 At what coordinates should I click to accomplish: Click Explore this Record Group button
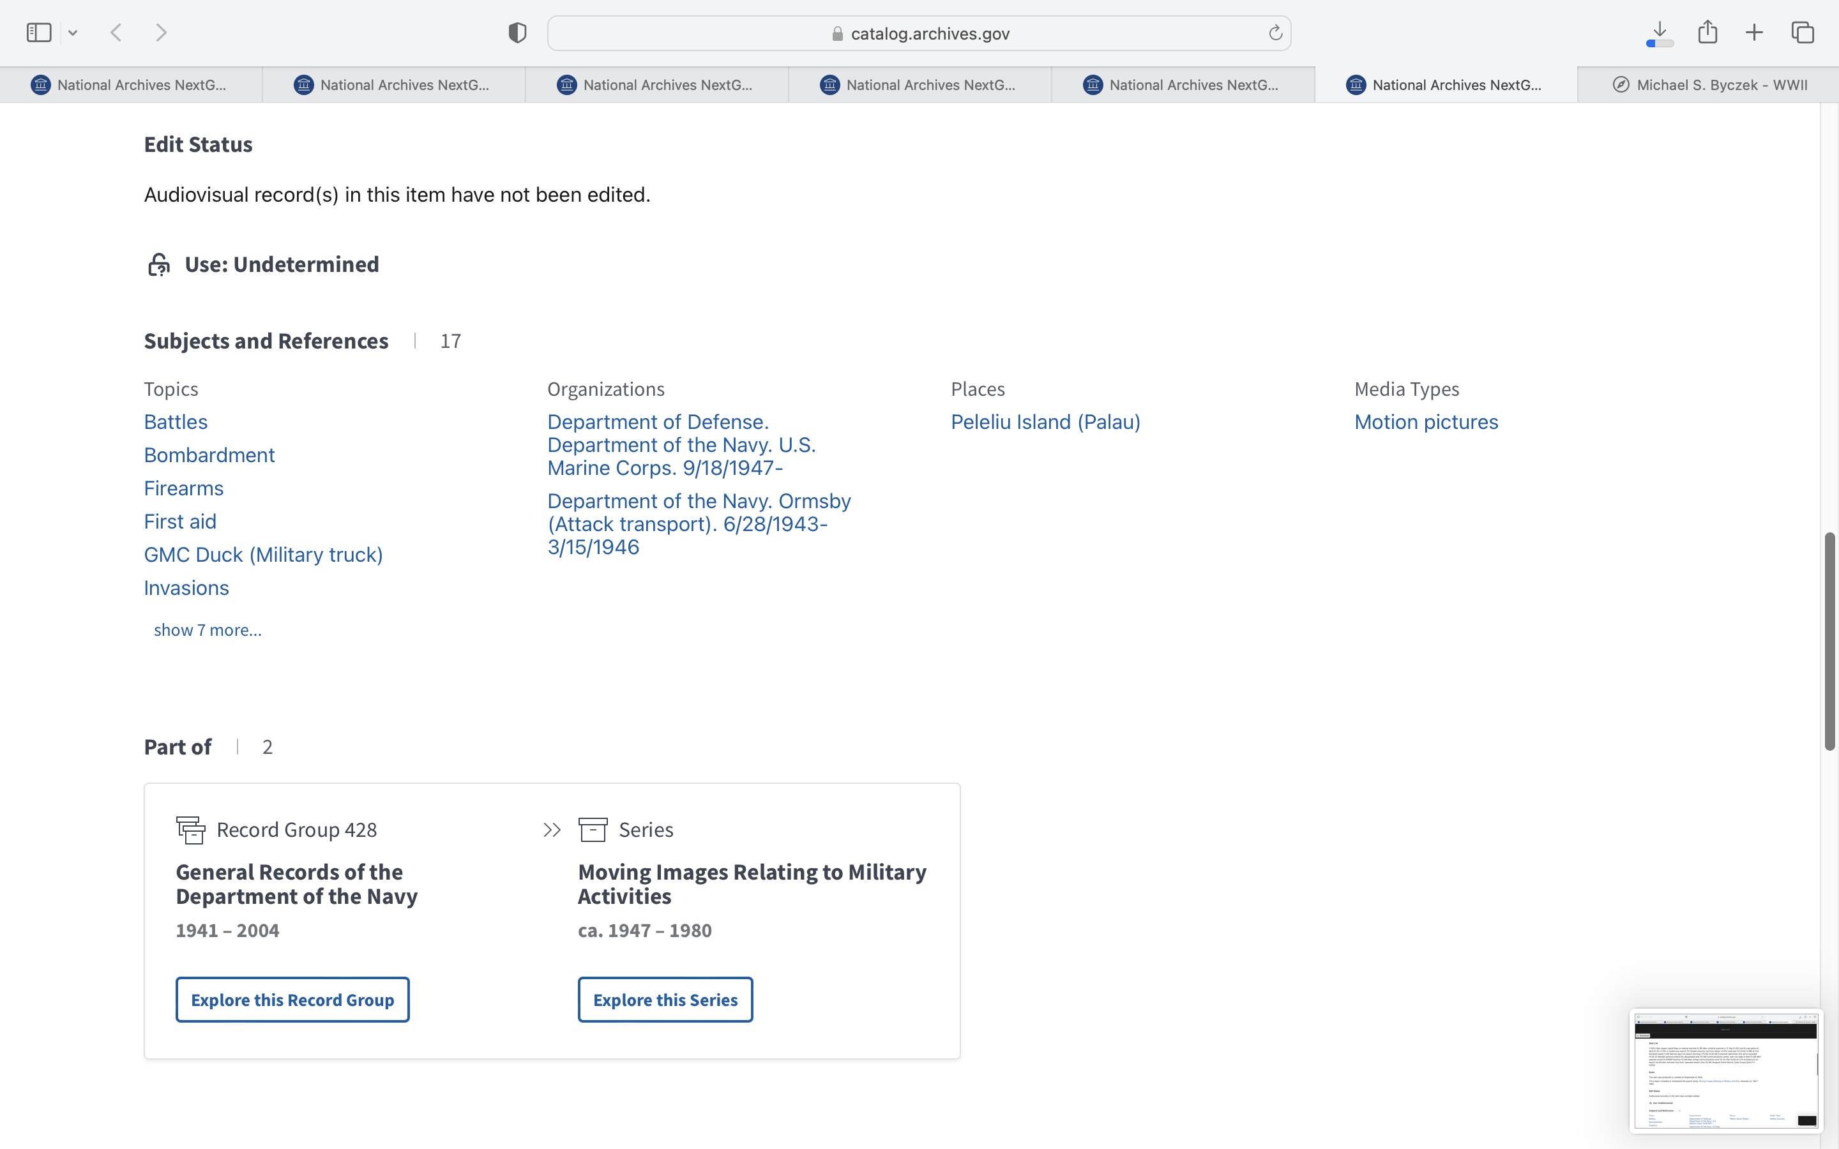(292, 999)
